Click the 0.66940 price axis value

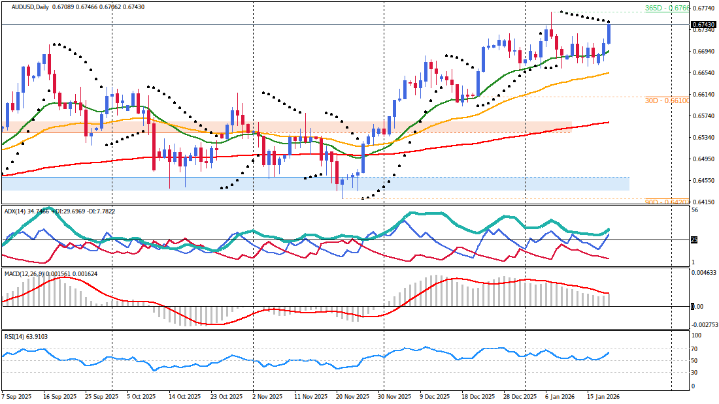tap(703, 52)
